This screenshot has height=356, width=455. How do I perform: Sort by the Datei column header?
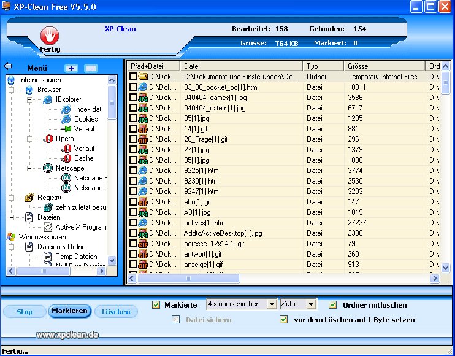(x=242, y=66)
